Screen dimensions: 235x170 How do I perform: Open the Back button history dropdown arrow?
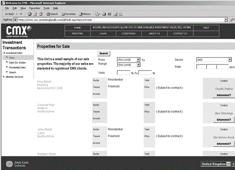click(17, 14)
